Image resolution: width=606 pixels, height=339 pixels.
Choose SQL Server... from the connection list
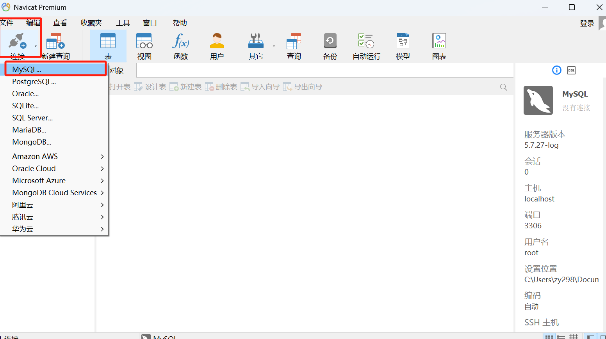click(x=54, y=118)
